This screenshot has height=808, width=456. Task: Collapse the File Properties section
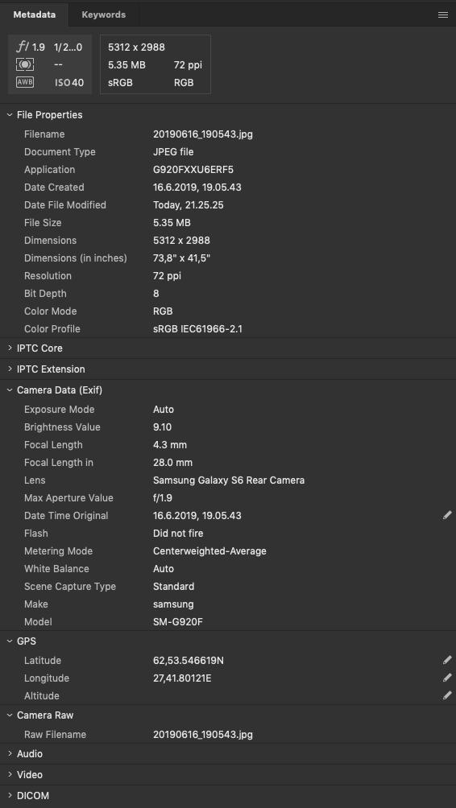tap(10, 115)
